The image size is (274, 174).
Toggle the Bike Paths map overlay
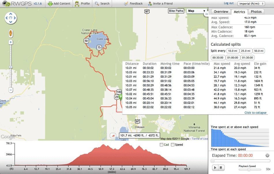point(176,11)
